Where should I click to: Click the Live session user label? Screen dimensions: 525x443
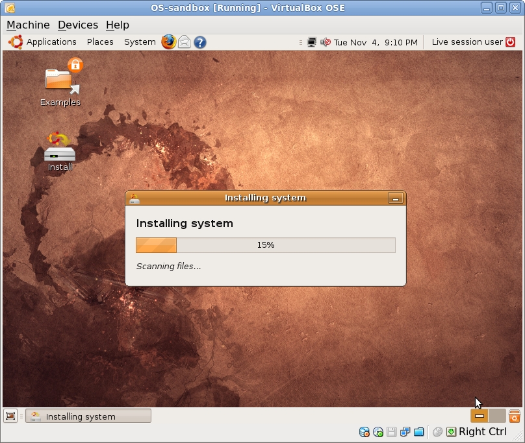(467, 42)
